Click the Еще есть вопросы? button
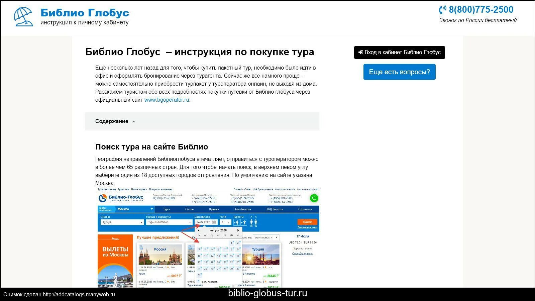The image size is (535, 301). (x=399, y=72)
